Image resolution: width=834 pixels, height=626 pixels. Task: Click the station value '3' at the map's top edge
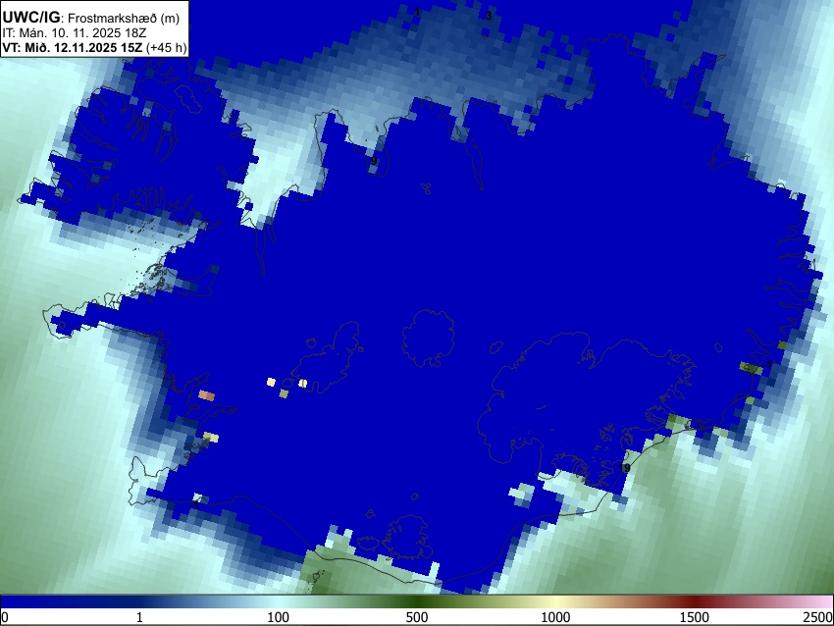point(489,16)
